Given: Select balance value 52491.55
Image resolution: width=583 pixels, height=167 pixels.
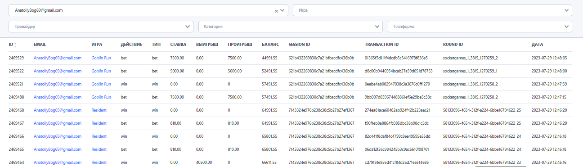Looking at the screenshot, I should pos(269,71).
